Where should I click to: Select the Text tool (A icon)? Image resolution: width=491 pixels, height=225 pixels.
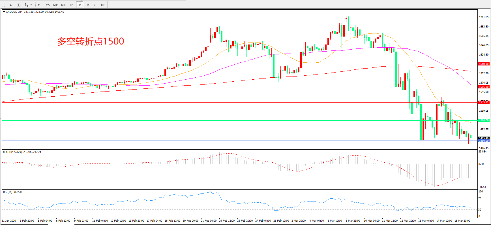tap(11, 5)
